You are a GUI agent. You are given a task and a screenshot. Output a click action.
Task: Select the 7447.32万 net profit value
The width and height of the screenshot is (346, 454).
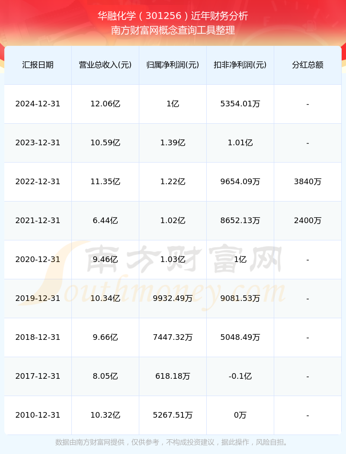coord(173,337)
